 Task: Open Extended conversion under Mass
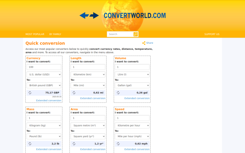pos(49,149)
